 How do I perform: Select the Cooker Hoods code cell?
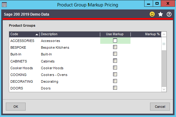[x=24, y=68]
